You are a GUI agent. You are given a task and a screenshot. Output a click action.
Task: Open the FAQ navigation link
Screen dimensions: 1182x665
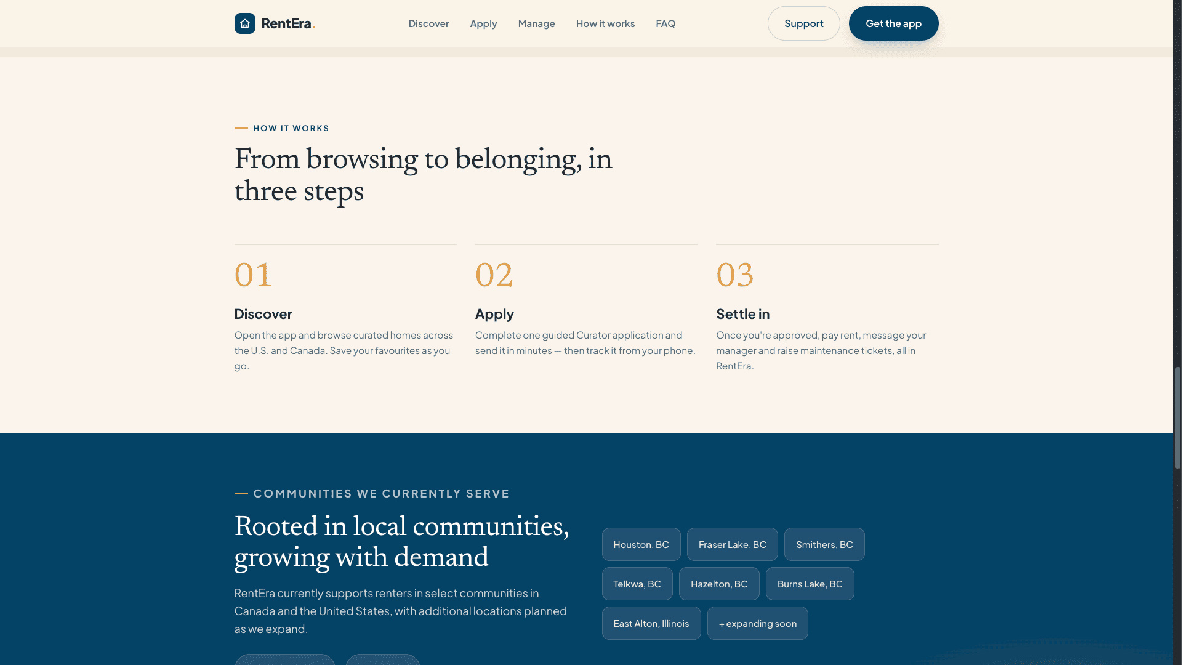(x=665, y=23)
